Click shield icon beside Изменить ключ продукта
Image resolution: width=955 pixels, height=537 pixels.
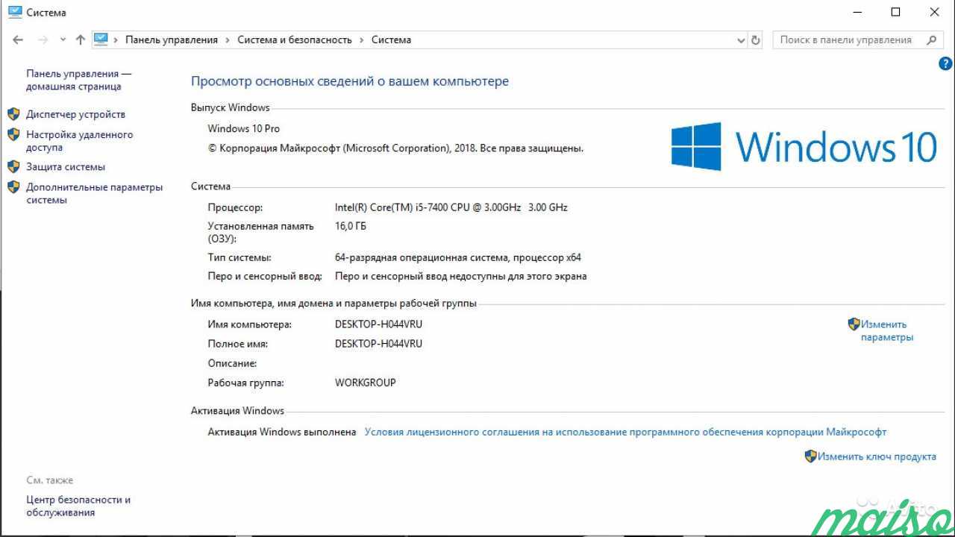point(810,456)
